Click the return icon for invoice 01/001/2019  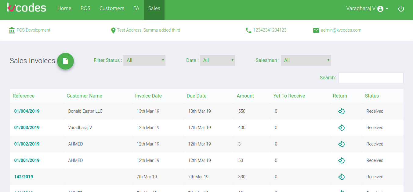tap(341, 160)
